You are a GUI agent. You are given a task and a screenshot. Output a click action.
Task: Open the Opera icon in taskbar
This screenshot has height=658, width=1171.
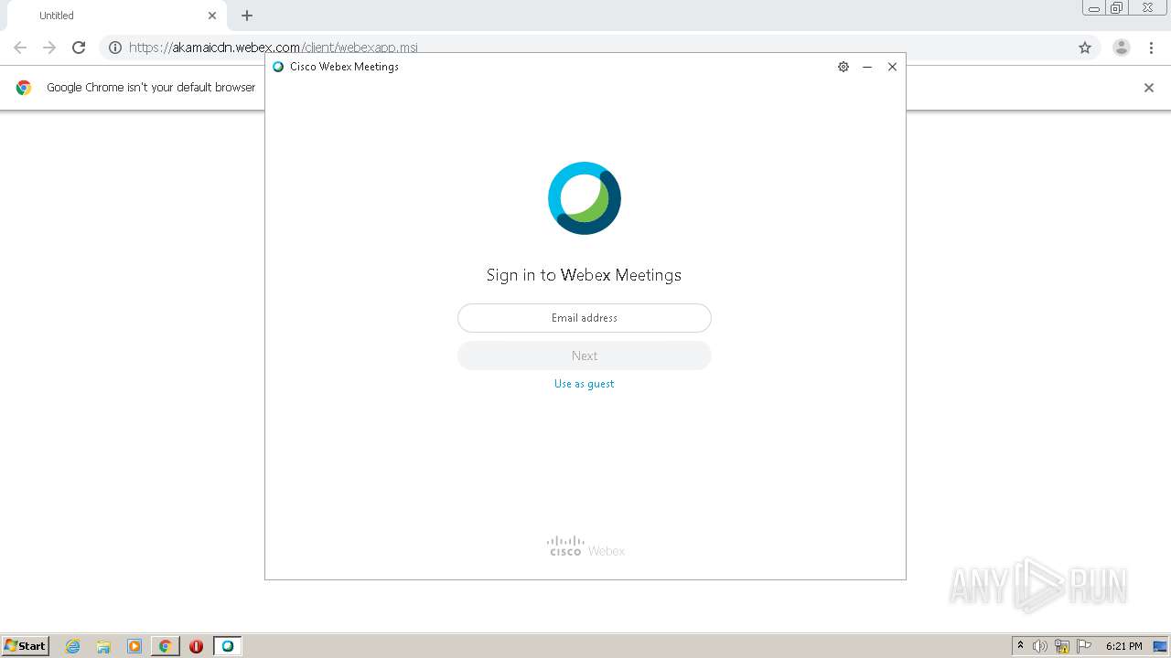196,646
